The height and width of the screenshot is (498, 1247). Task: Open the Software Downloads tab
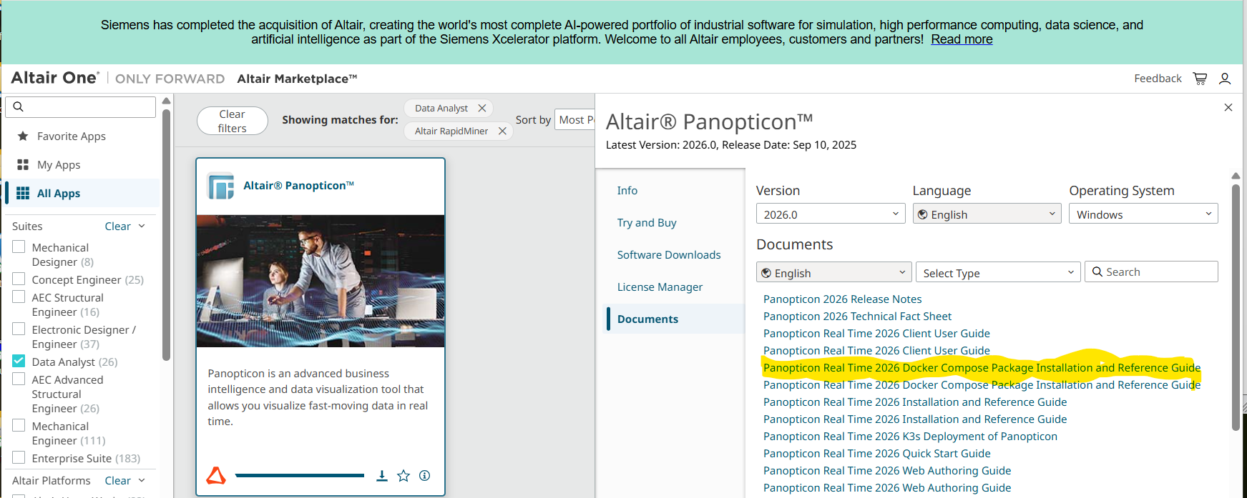(669, 255)
